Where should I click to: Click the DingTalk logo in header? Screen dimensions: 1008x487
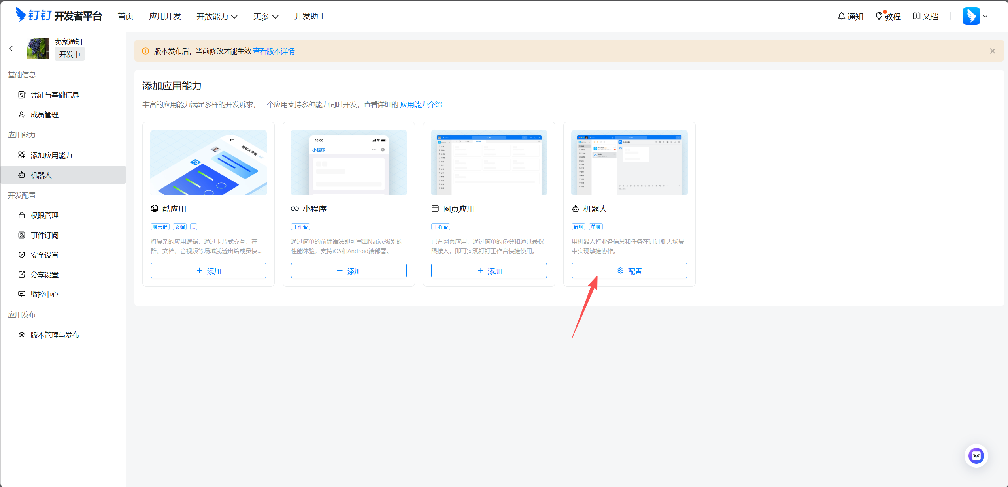59,15
